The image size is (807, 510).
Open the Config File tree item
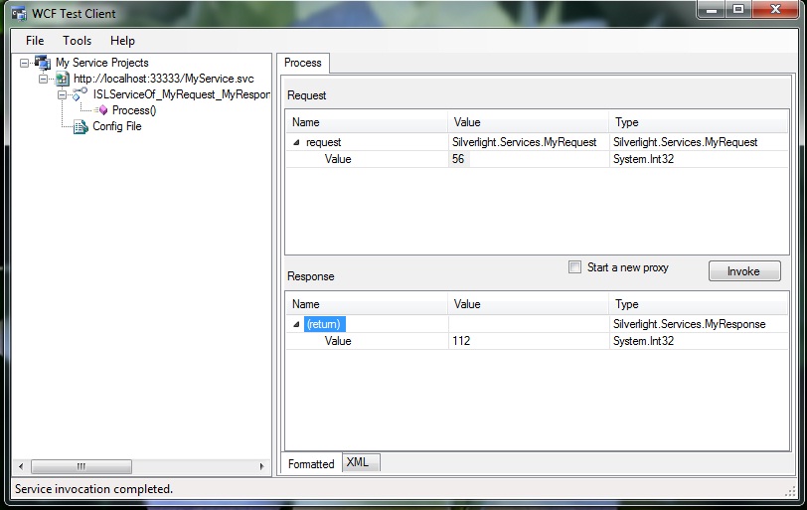click(117, 126)
